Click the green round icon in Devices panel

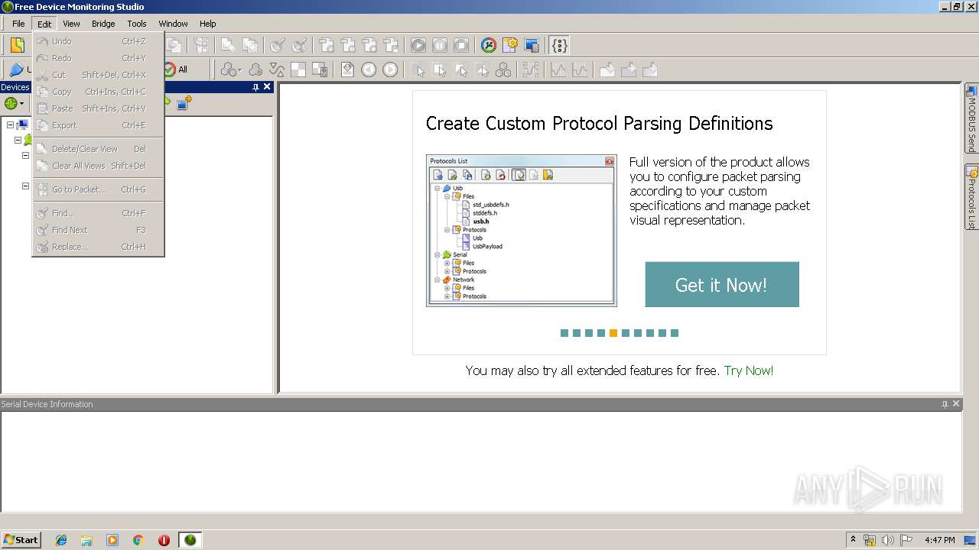[x=11, y=103]
